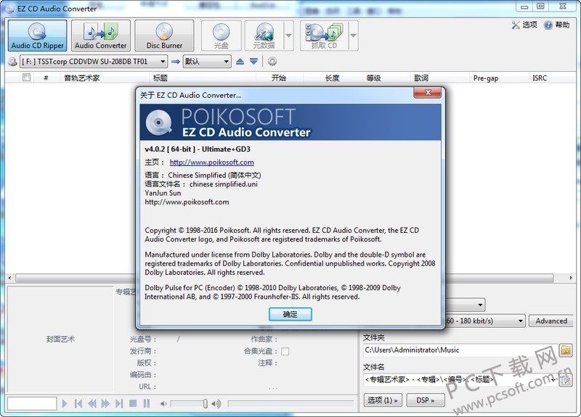Sort by 开始 column header
The height and width of the screenshot is (417, 581).
279,78
